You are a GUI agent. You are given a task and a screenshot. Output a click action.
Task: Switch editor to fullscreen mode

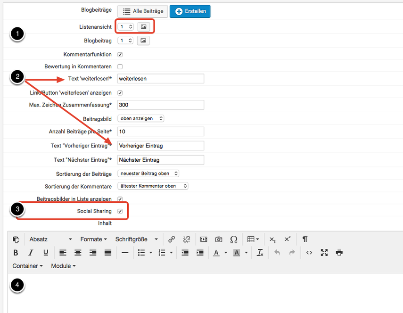(x=324, y=253)
